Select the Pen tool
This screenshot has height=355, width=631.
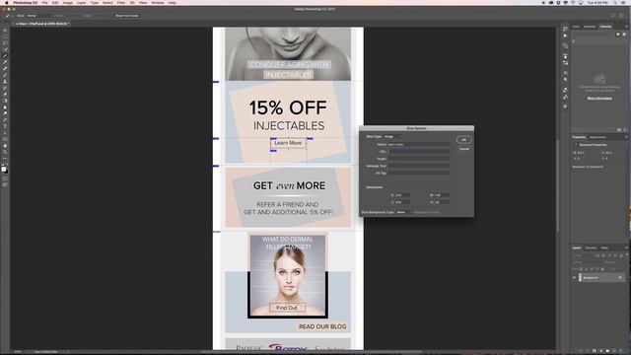pyautogui.click(x=5, y=120)
